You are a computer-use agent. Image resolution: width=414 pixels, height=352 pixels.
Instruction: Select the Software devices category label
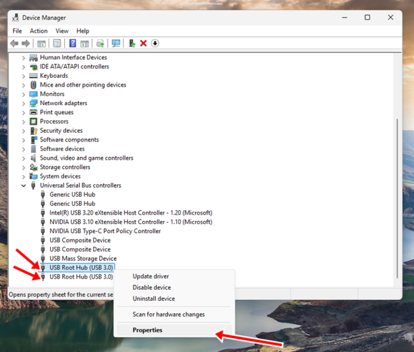pos(63,149)
